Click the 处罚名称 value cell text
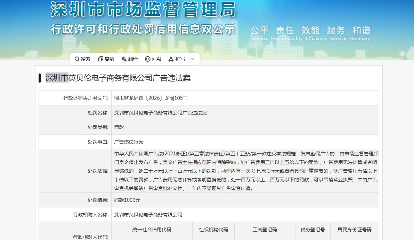Viewport: 414px width, 240px height. coord(160,113)
